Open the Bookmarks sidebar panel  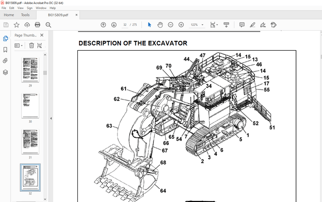pyautogui.click(x=5, y=50)
